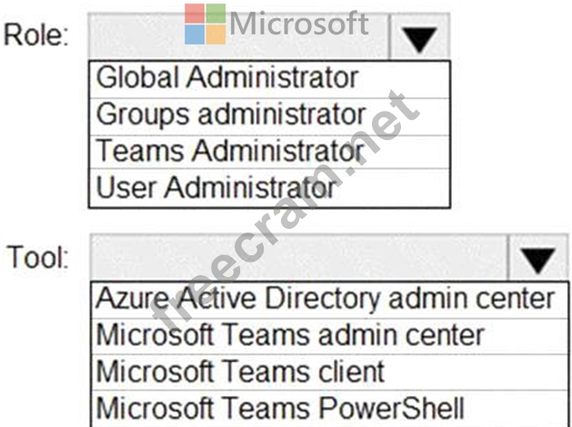Click the "Role:" label
This screenshot has width=572, height=427.
pyautogui.click(x=36, y=35)
